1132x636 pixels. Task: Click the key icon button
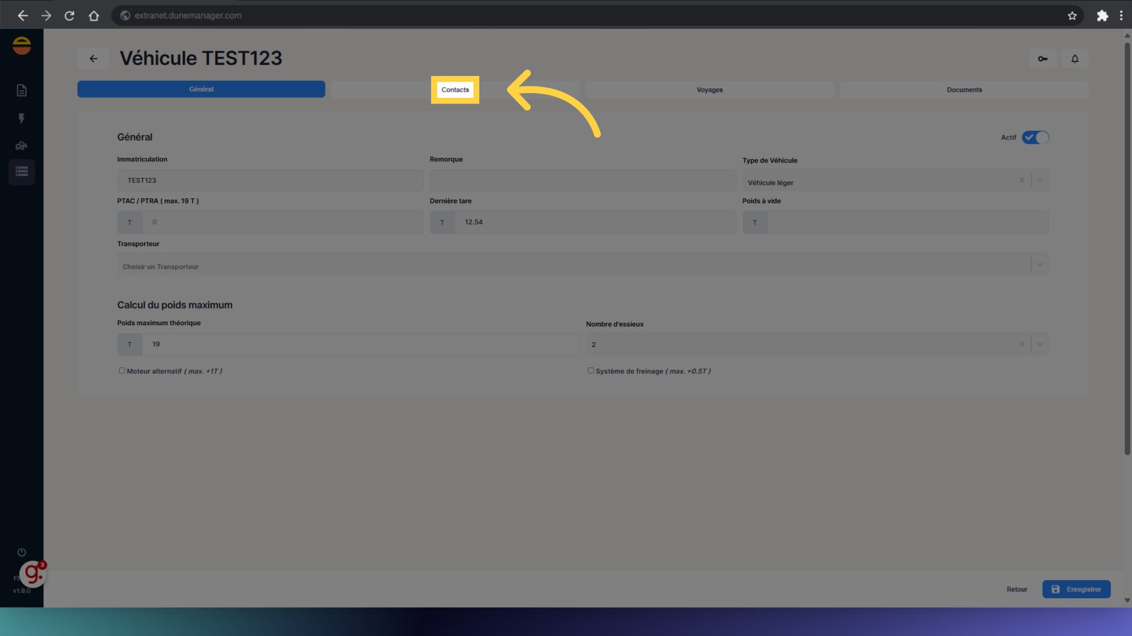point(1042,59)
